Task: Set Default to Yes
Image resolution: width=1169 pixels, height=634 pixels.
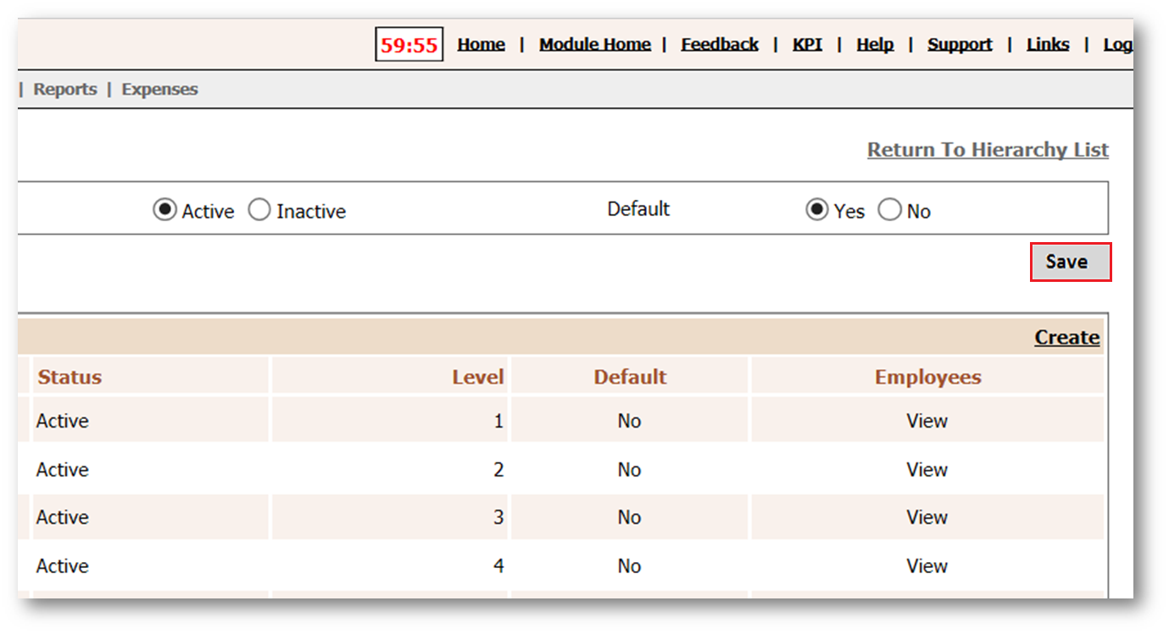Action: click(x=817, y=210)
